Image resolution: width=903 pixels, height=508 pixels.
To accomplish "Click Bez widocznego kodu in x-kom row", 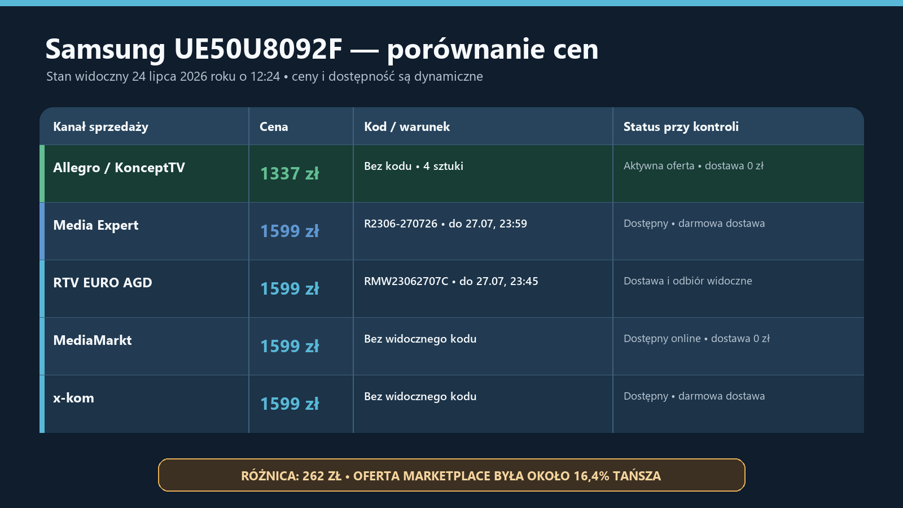I will coord(420,397).
